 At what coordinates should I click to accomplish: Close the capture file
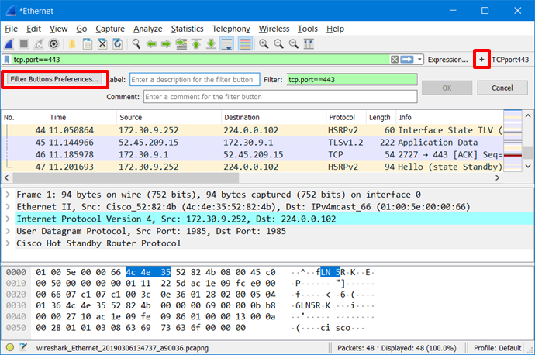tap(102, 44)
